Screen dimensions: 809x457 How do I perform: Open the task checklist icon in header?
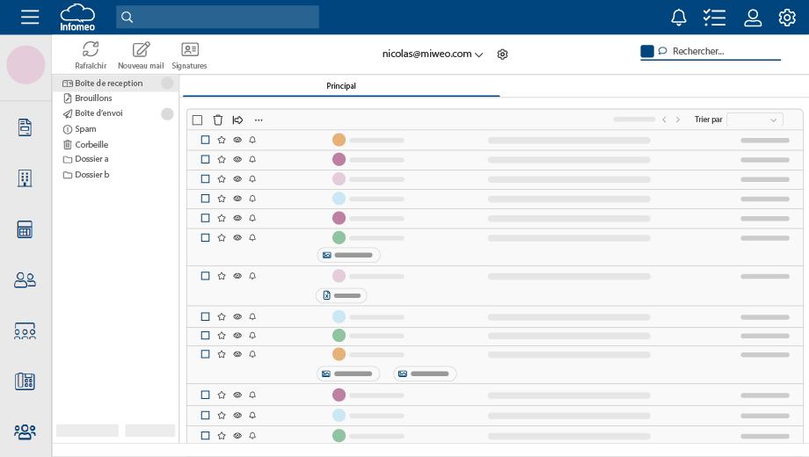[x=714, y=18]
